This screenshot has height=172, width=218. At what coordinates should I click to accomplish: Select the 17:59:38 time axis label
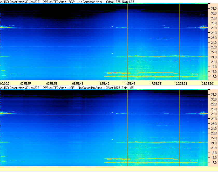click(155, 84)
